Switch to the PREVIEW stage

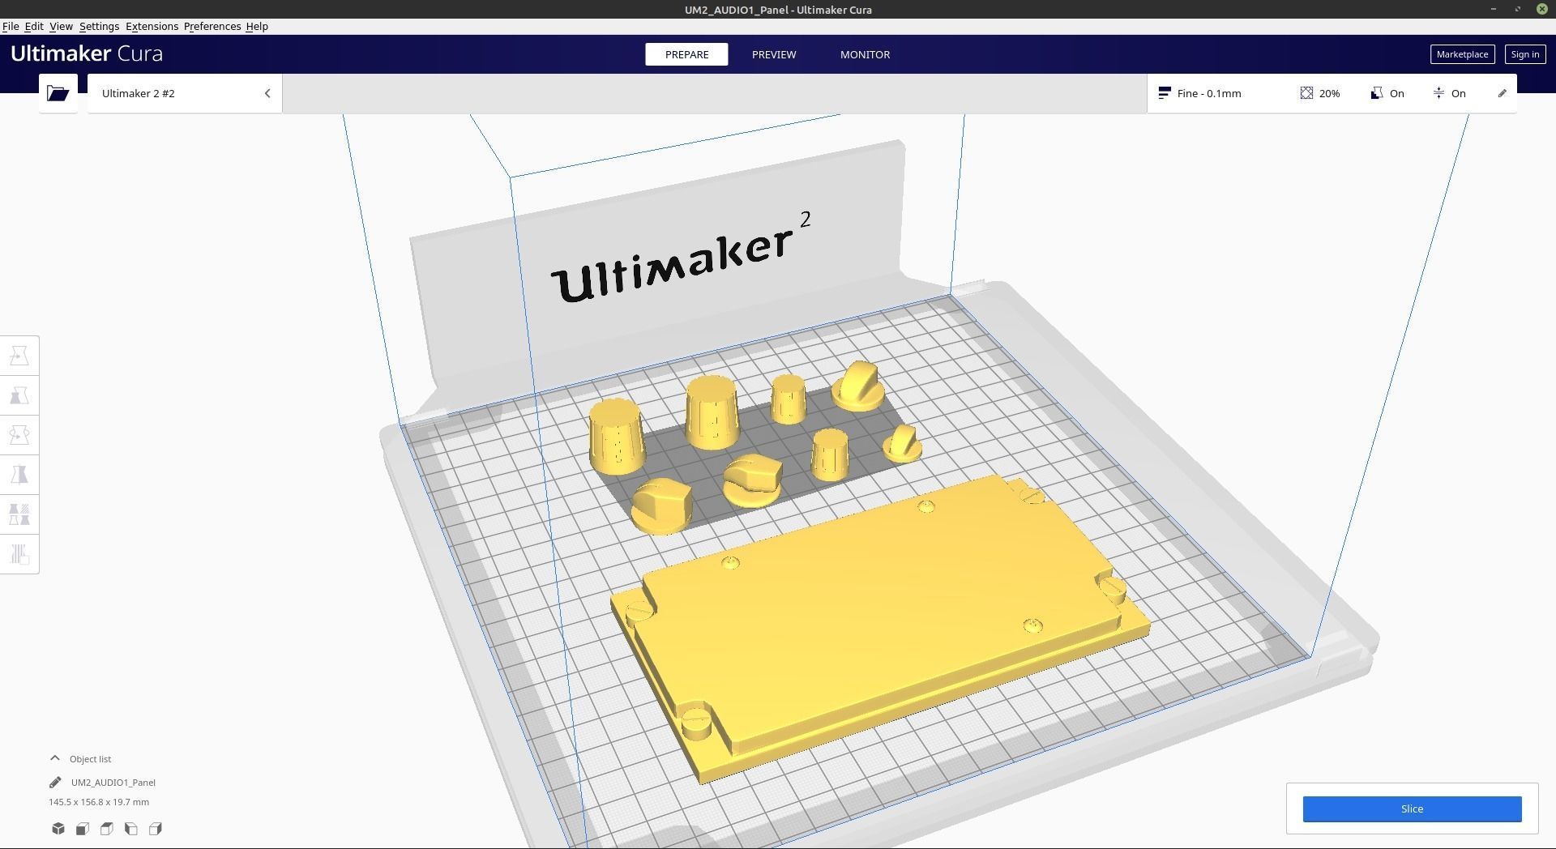point(774,54)
